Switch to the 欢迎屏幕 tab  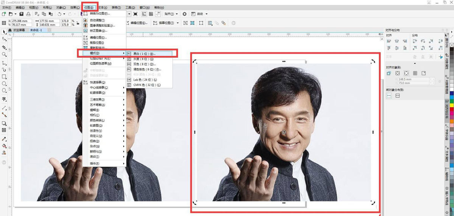click(19, 30)
